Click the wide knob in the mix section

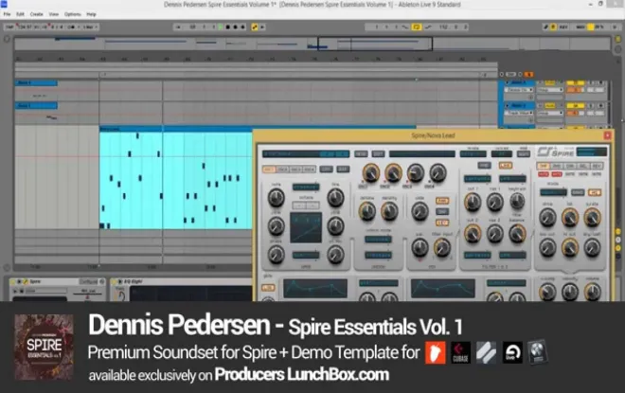point(420,211)
